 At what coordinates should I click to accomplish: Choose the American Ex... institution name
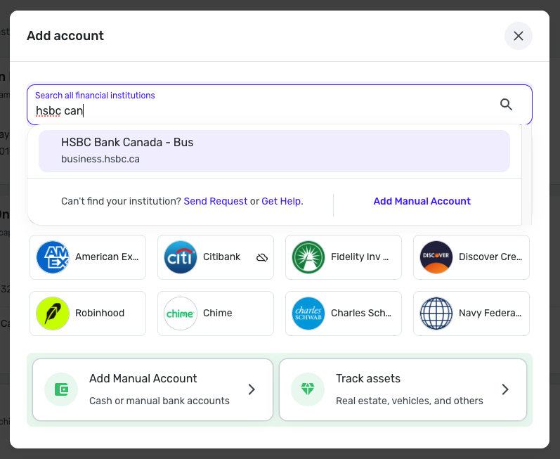[x=107, y=257]
